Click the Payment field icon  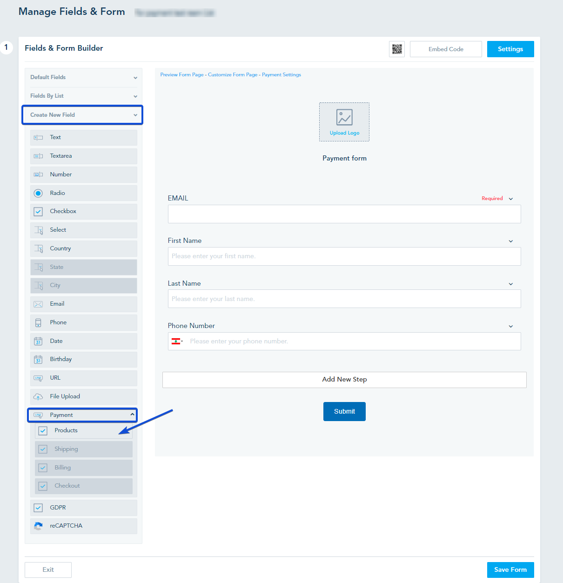pos(38,415)
